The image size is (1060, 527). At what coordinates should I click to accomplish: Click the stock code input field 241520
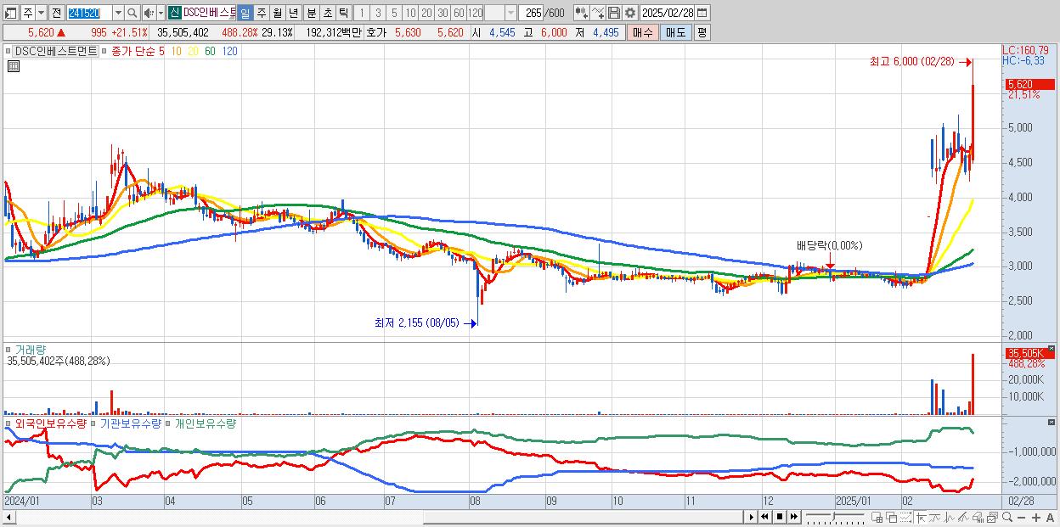(90, 13)
